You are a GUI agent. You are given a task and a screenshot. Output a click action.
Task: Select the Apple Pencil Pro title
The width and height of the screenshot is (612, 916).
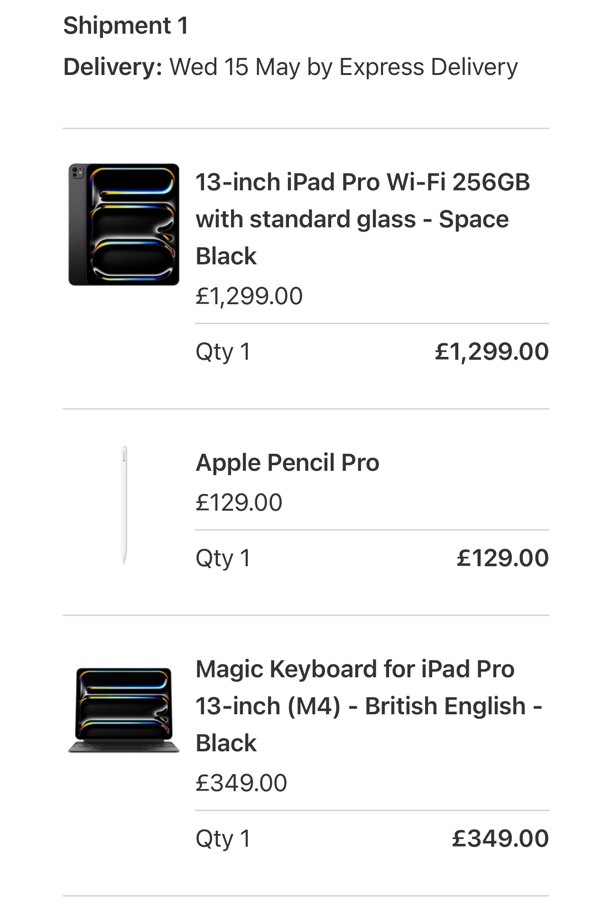(x=287, y=463)
